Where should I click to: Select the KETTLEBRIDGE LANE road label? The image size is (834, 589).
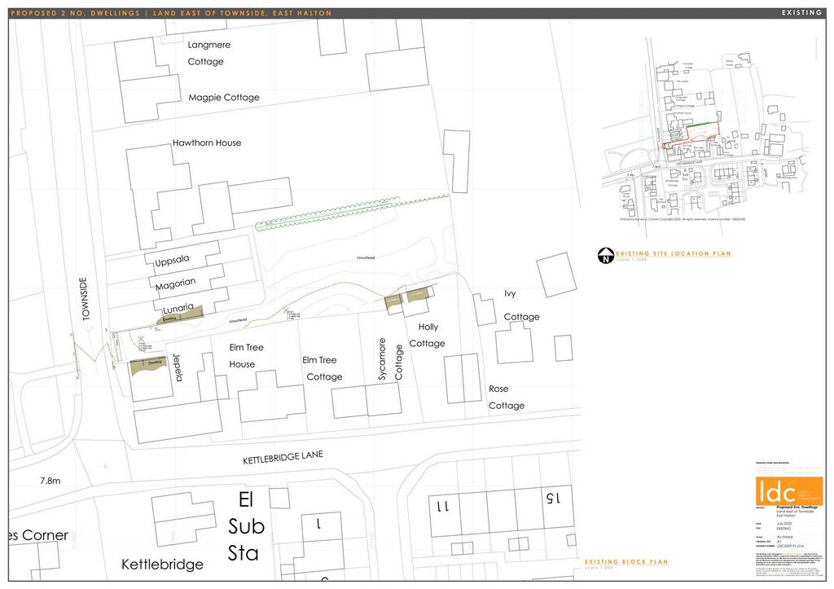pyautogui.click(x=283, y=456)
